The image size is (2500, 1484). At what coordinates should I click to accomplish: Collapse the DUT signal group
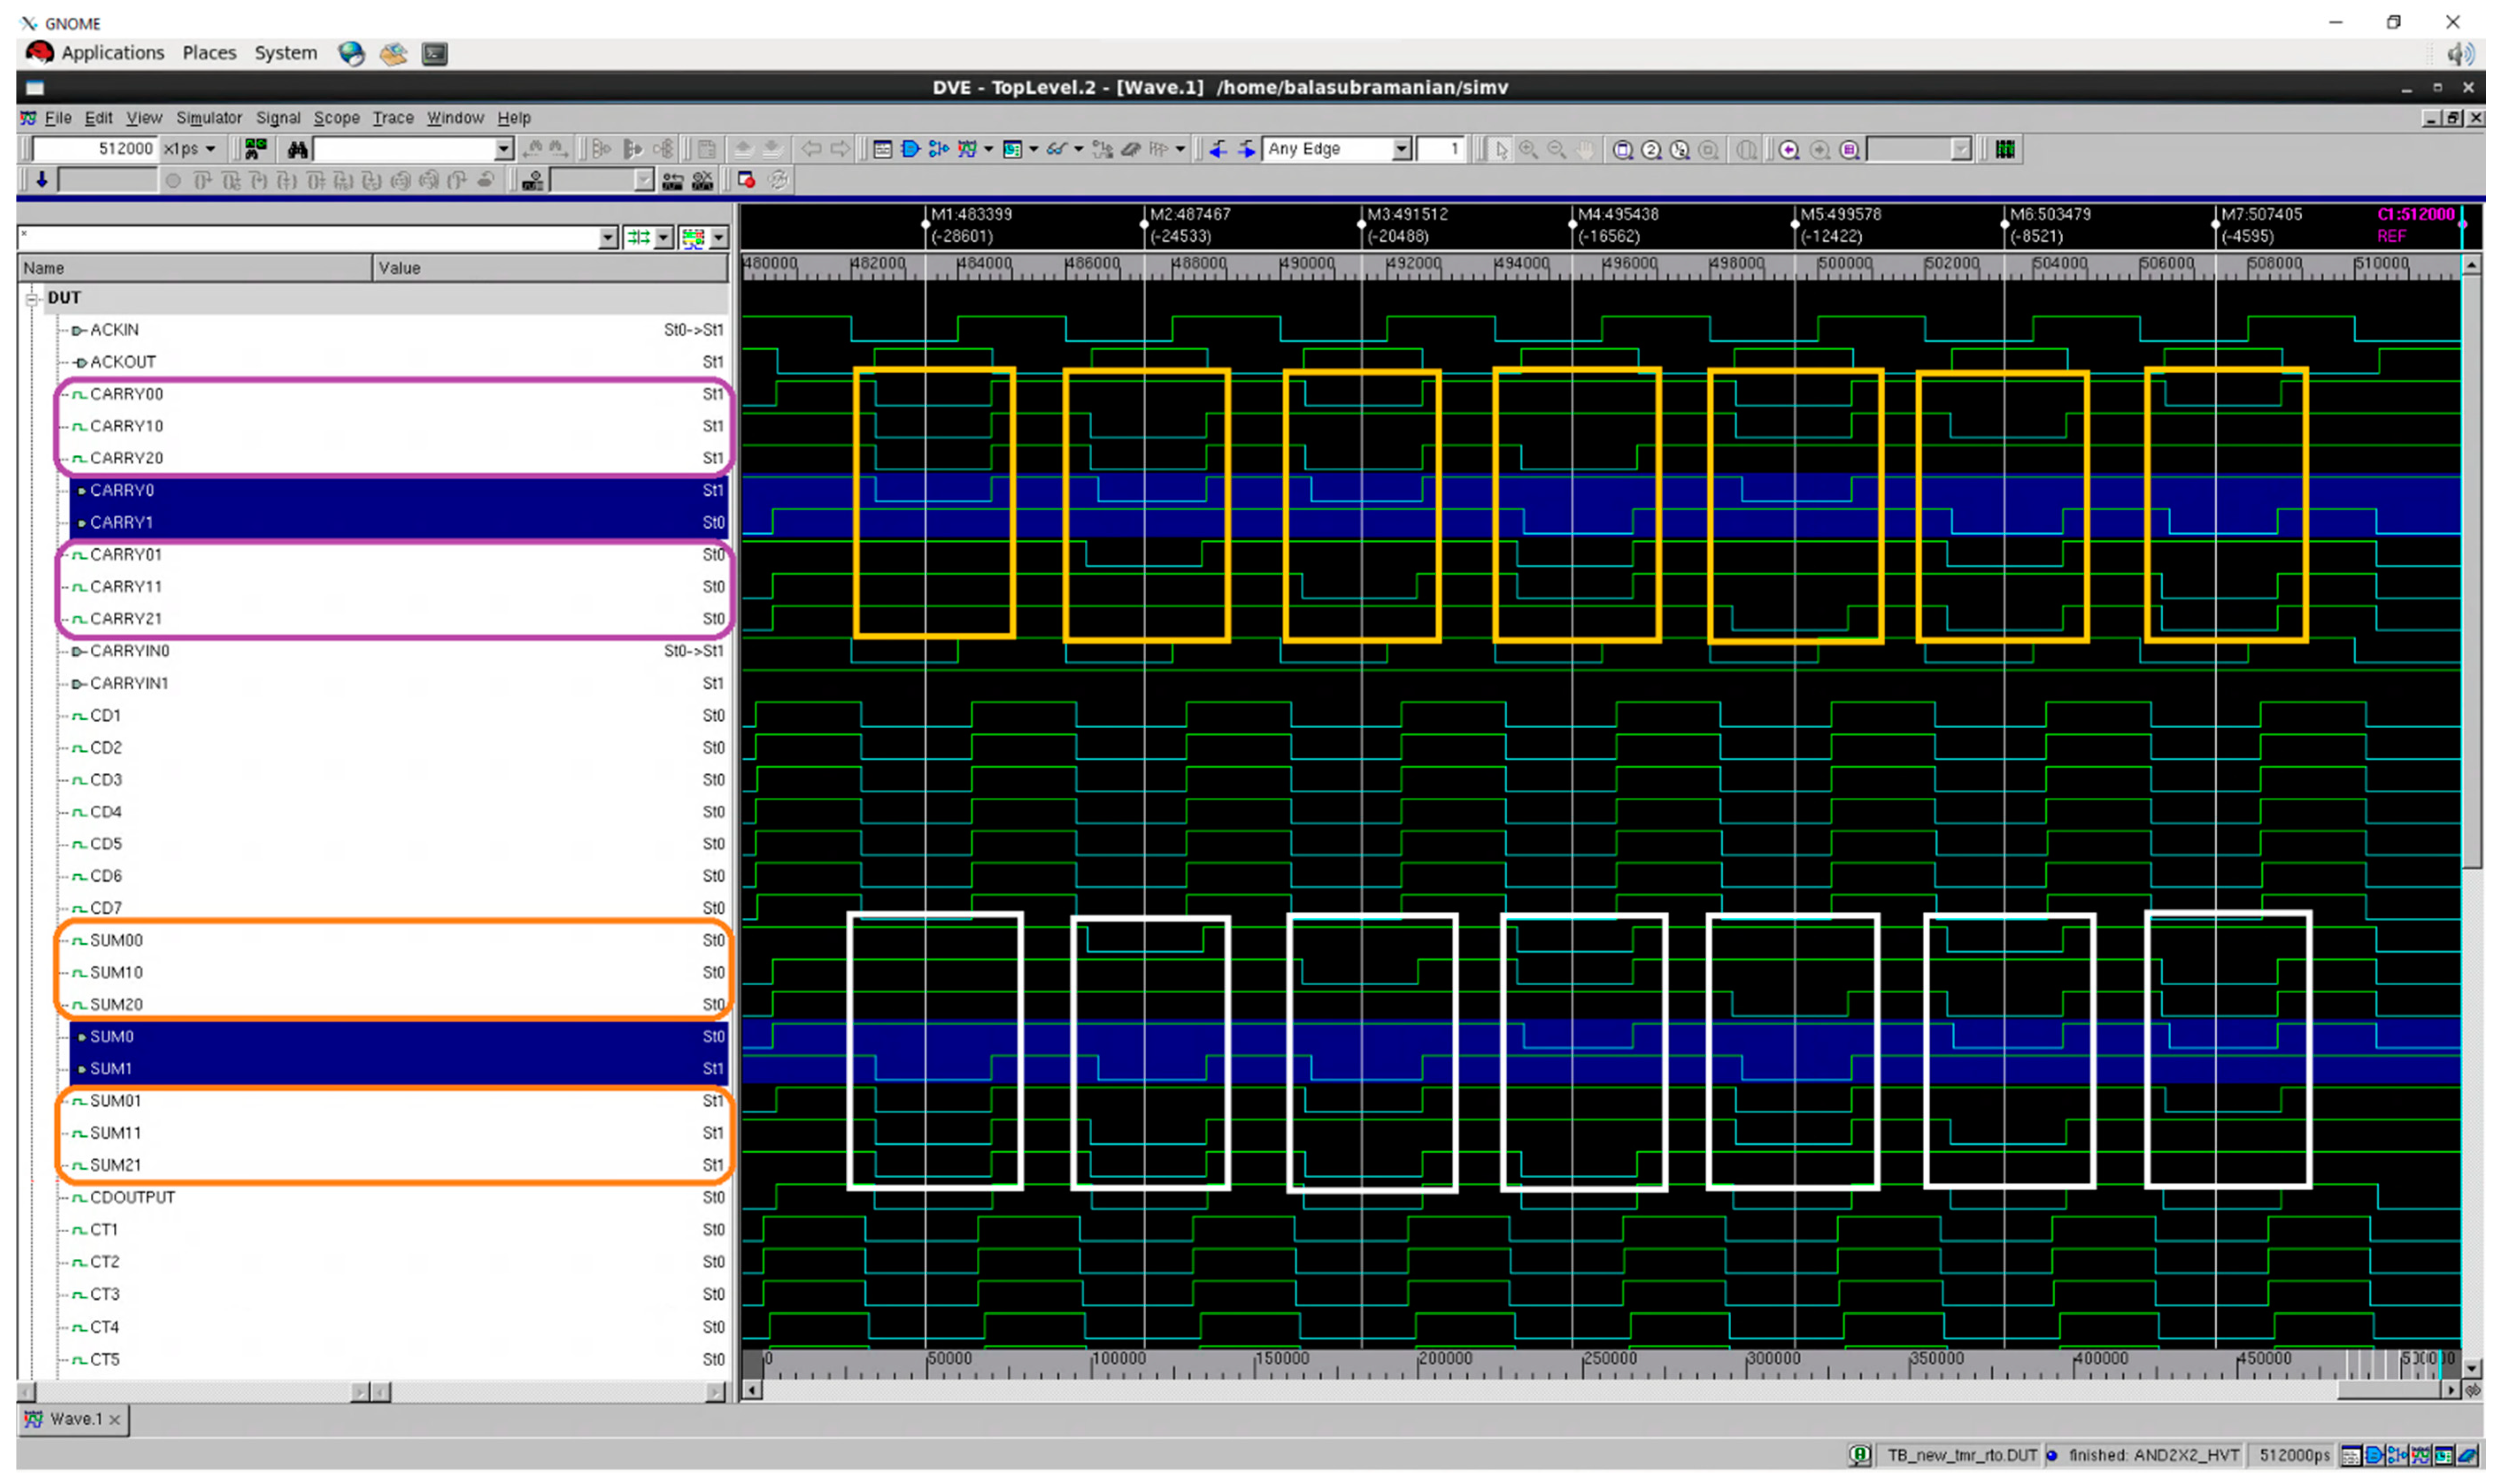pos(32,298)
